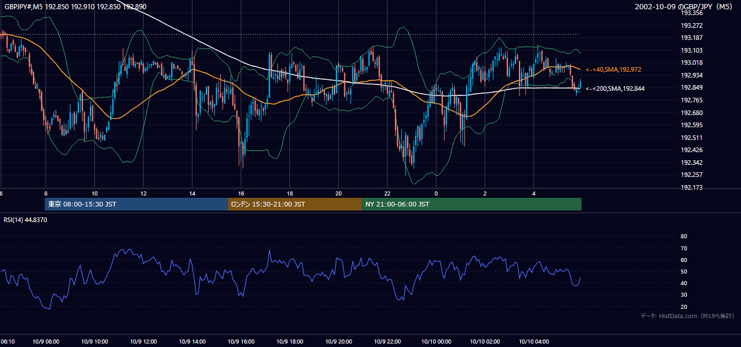The image size is (741, 347).
Task: Click the HistData.com data source credit
Action: [688, 316]
